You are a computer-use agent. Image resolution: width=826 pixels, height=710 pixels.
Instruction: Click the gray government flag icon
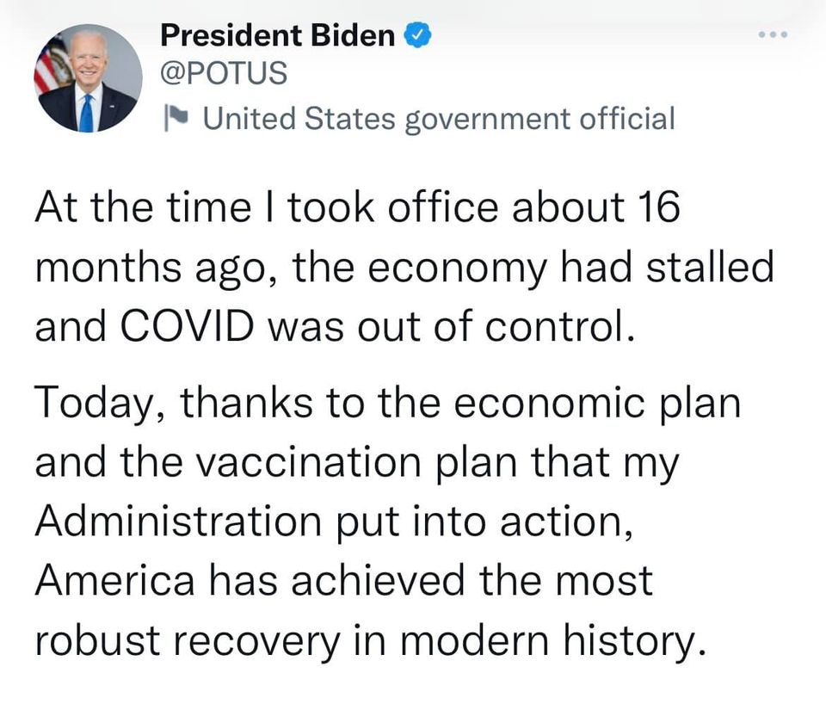pos(177,118)
